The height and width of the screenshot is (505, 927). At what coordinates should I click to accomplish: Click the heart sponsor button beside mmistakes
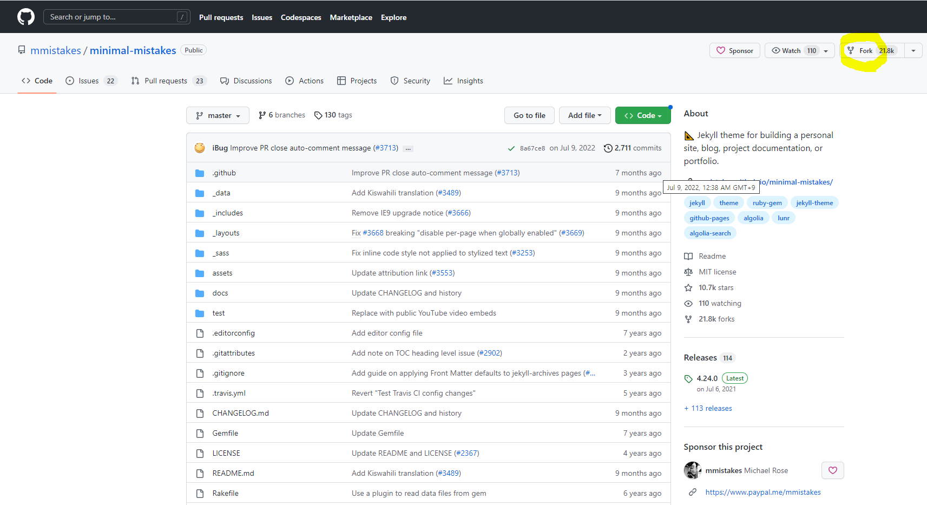point(832,470)
